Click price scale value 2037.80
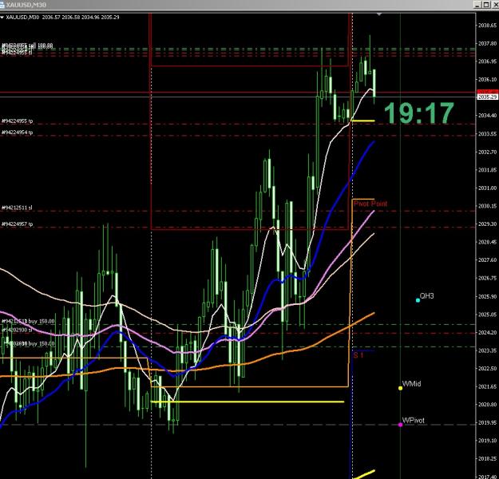The height and width of the screenshot is (479, 499). pyautogui.click(x=487, y=43)
